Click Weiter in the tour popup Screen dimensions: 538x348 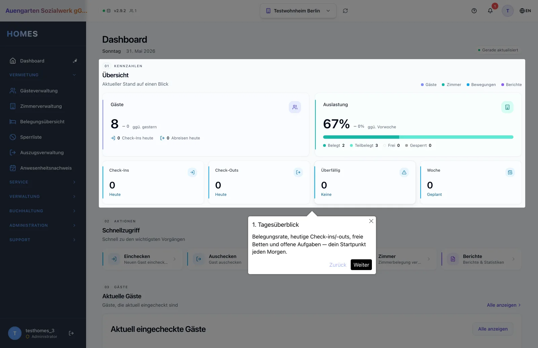click(361, 265)
